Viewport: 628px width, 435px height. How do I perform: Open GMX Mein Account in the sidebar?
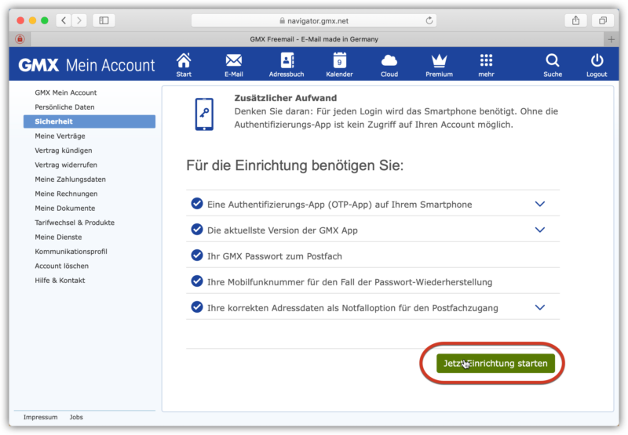click(66, 92)
